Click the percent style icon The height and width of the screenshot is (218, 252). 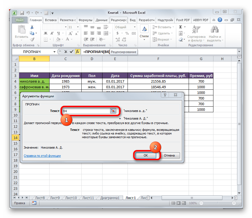click(127, 33)
